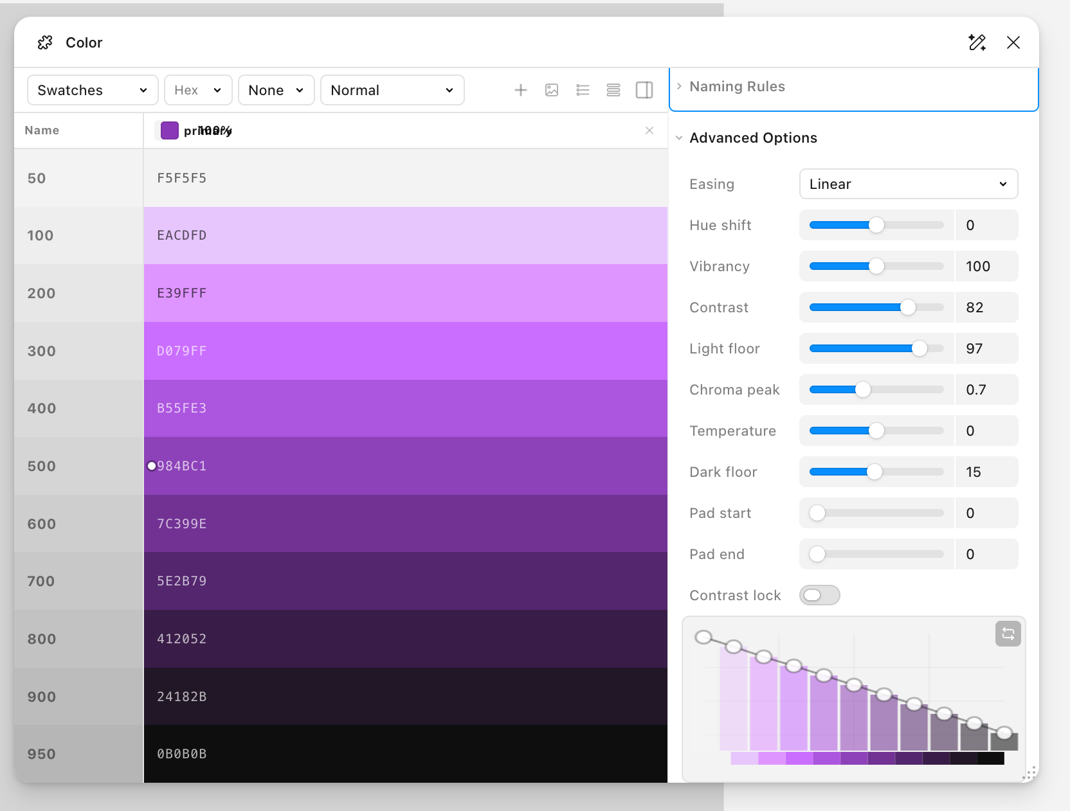Click the 100 step name cell
This screenshot has width=1070, height=811.
click(x=78, y=235)
